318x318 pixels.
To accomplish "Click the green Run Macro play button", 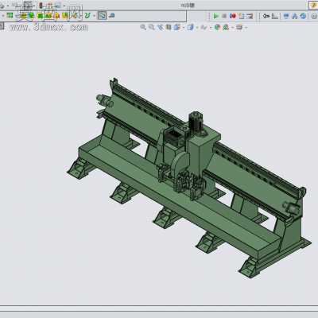I will click(x=216, y=16).
